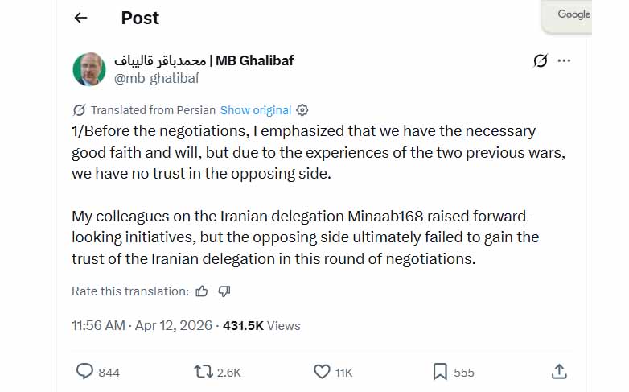Open the three-dot more options menu
This screenshot has width=629, height=392.
(564, 60)
